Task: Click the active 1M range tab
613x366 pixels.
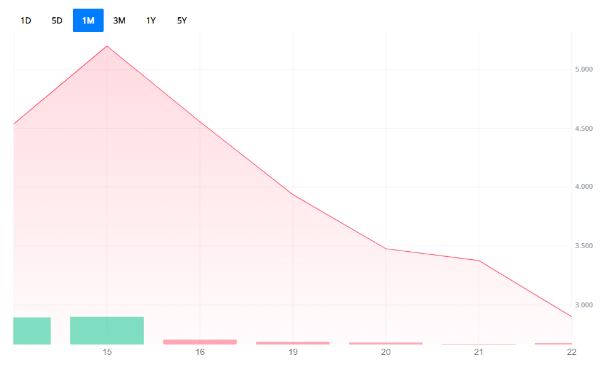Action: click(88, 20)
